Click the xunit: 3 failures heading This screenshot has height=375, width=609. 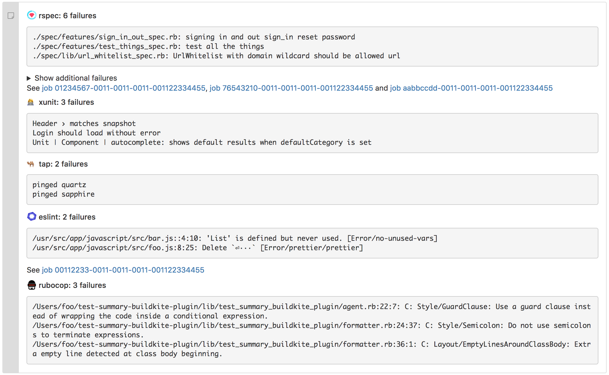pyautogui.click(x=66, y=102)
